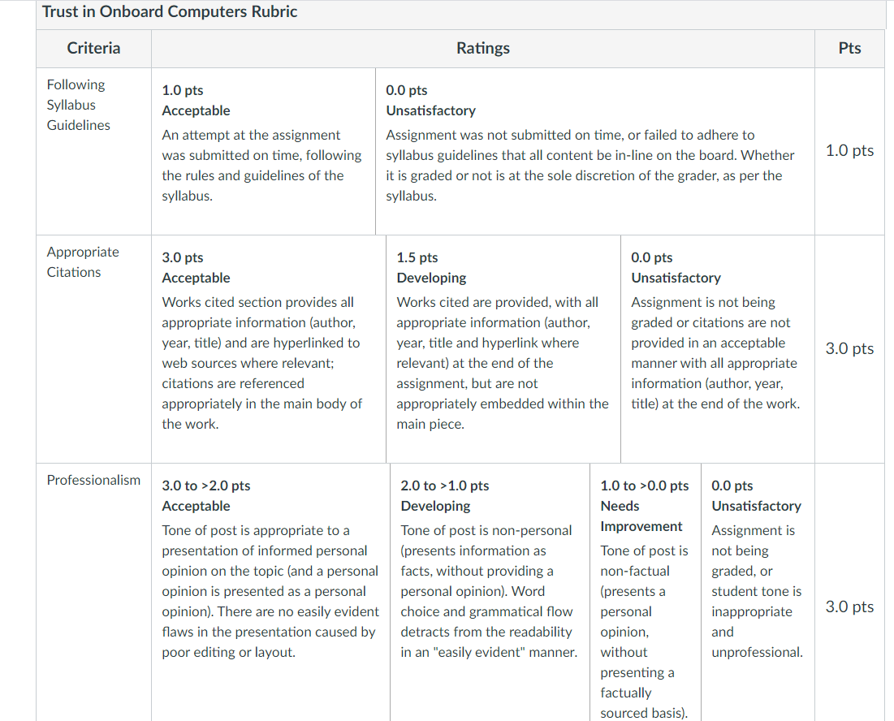The width and height of the screenshot is (894, 721).
Task: Click the Trust in Onboard Computers Rubric title
Action: coord(170,11)
